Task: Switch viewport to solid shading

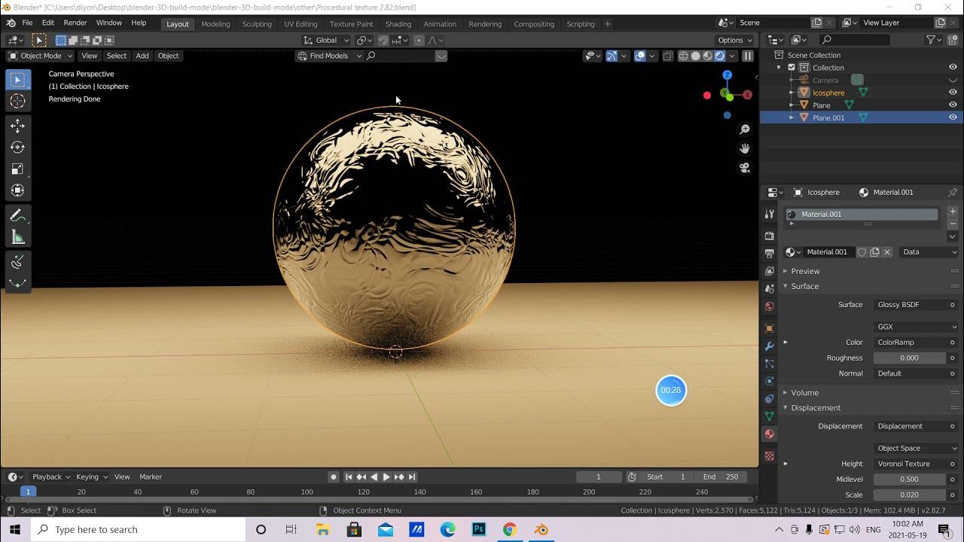Action: pyautogui.click(x=696, y=56)
